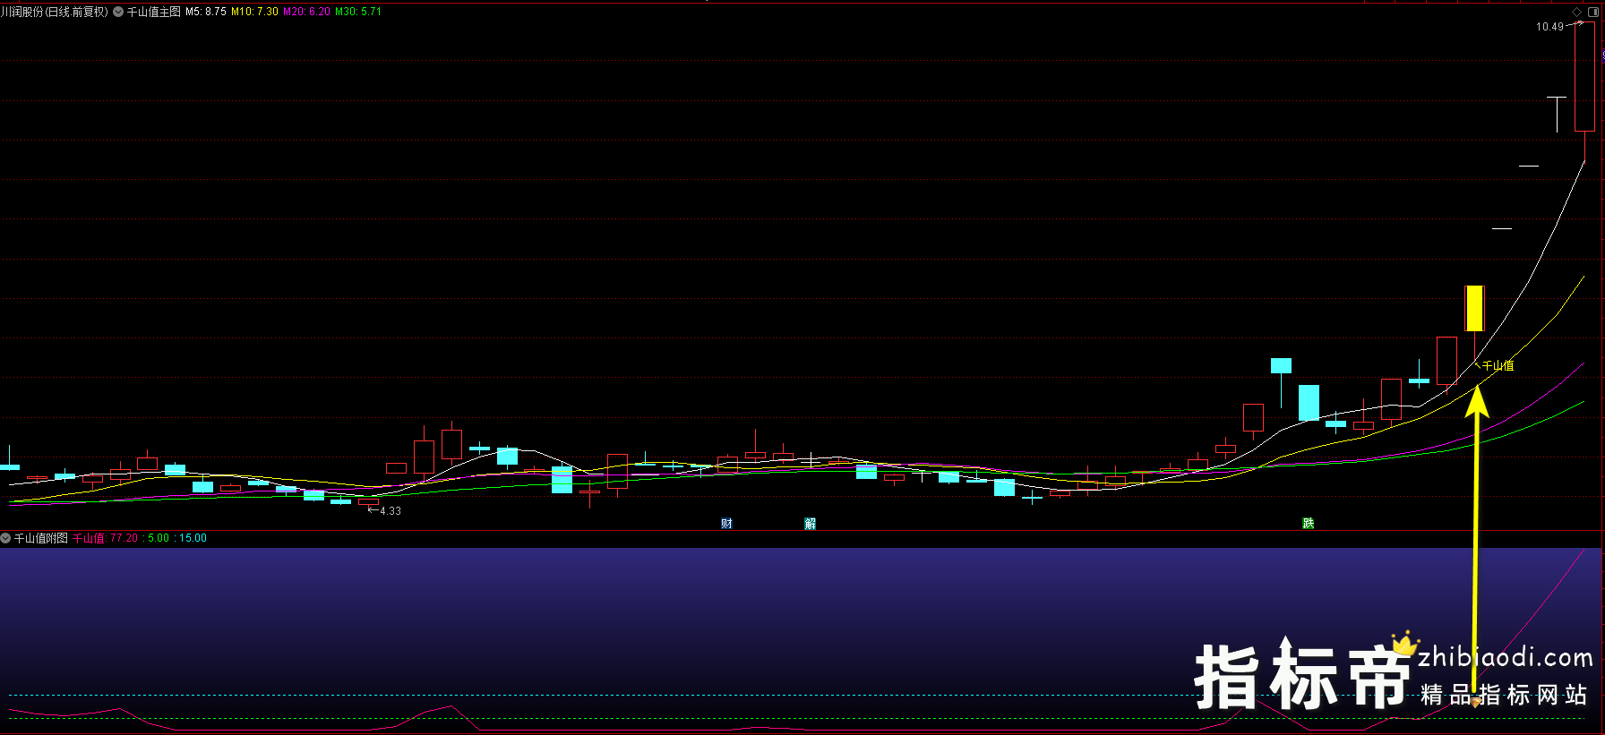Click the M30: 5.71 moving average label
This screenshot has width=1605, height=735.
click(x=358, y=12)
